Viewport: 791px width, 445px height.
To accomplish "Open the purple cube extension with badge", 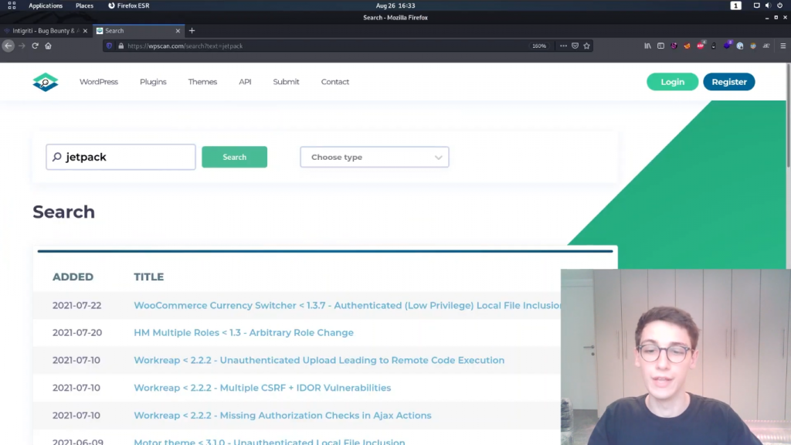I will [x=727, y=46].
